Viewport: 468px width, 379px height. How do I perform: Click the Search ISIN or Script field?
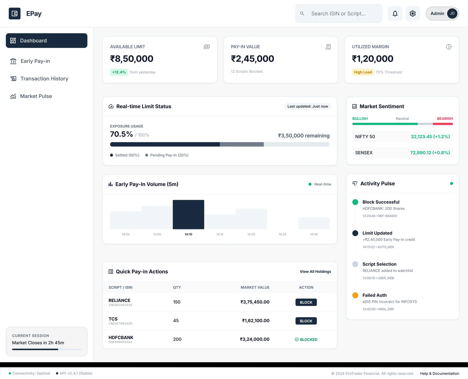pos(339,13)
